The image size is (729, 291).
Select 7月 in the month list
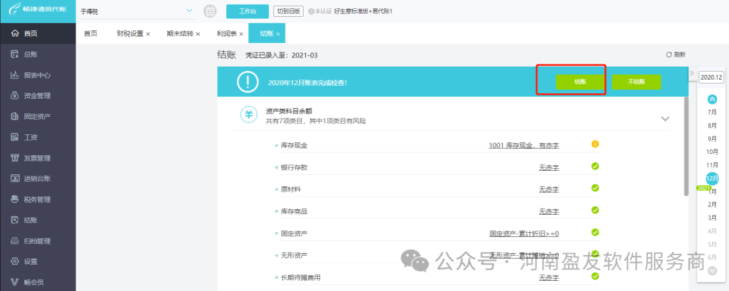pos(712,112)
